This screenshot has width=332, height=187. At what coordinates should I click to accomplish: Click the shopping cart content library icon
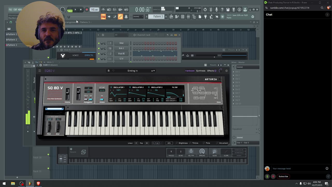222,17
